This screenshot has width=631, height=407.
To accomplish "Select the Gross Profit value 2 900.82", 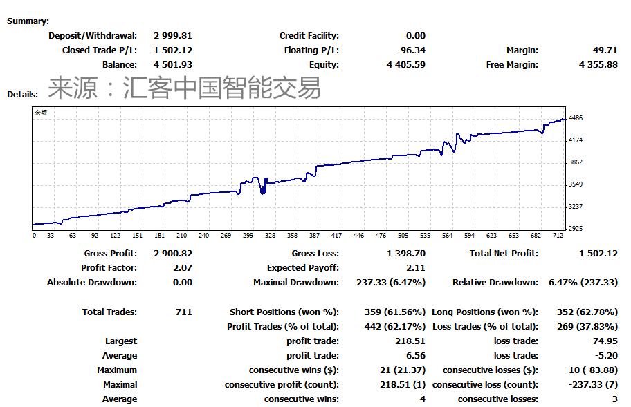I will (173, 254).
